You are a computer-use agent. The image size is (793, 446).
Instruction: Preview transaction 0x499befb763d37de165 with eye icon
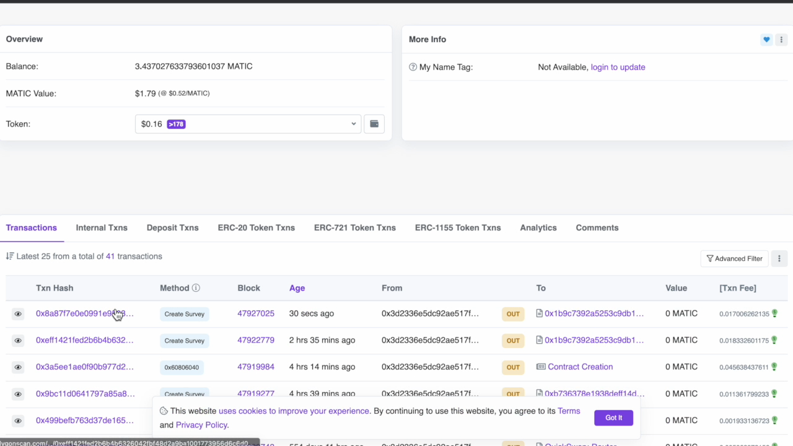click(18, 421)
